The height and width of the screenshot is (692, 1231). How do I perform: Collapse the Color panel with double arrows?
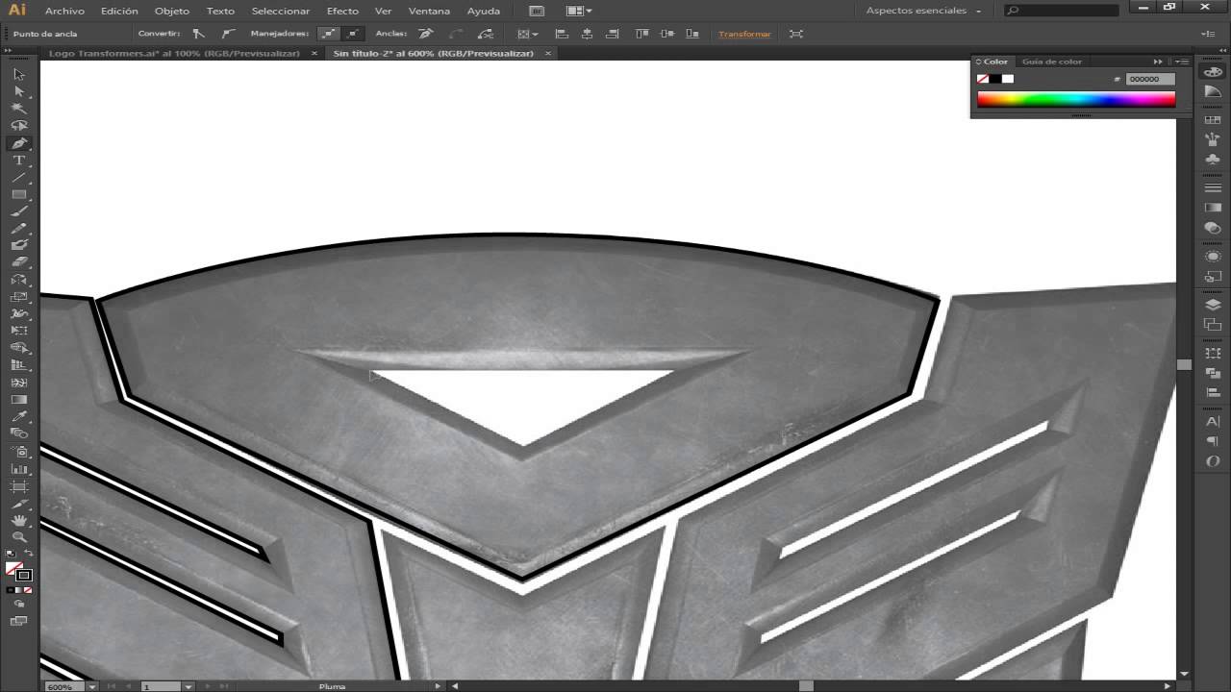(1158, 62)
